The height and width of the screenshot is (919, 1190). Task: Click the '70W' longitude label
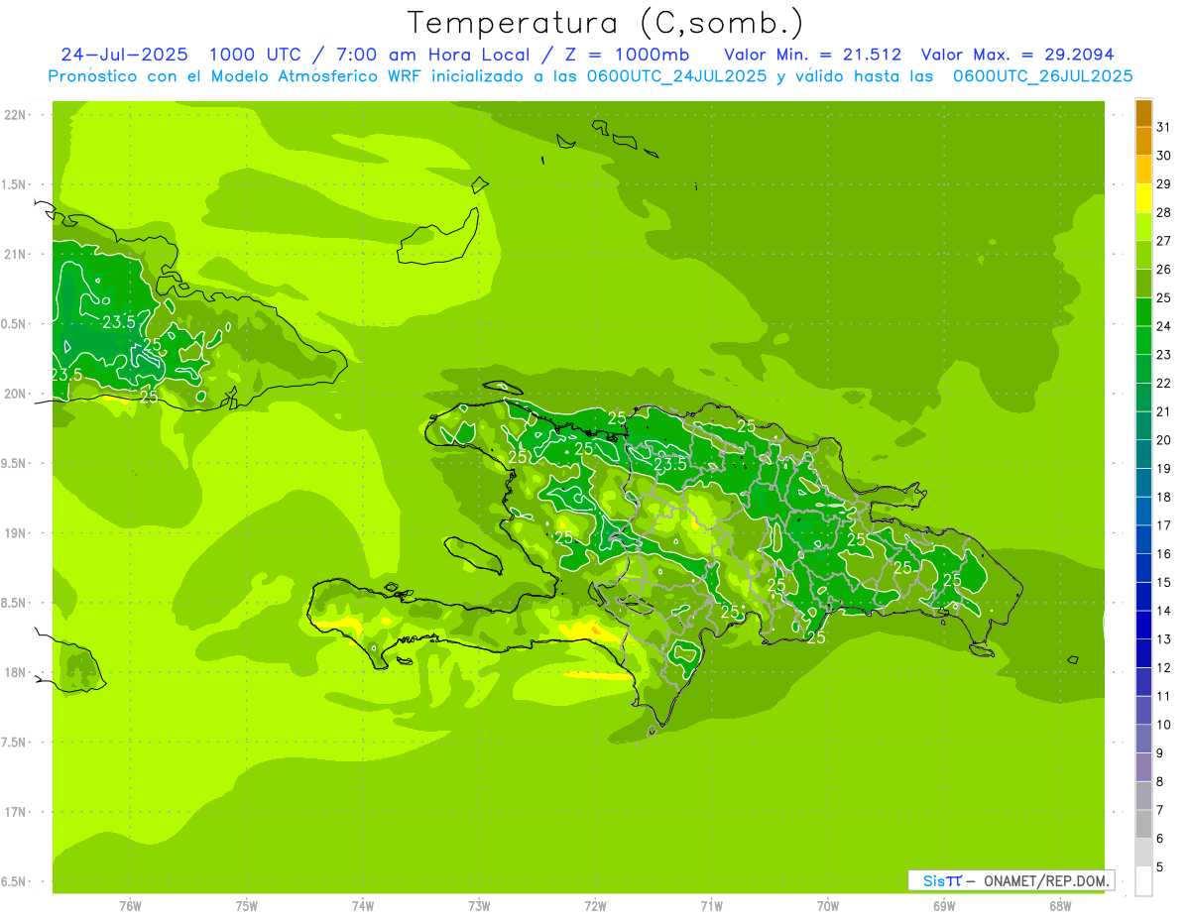[828, 905]
